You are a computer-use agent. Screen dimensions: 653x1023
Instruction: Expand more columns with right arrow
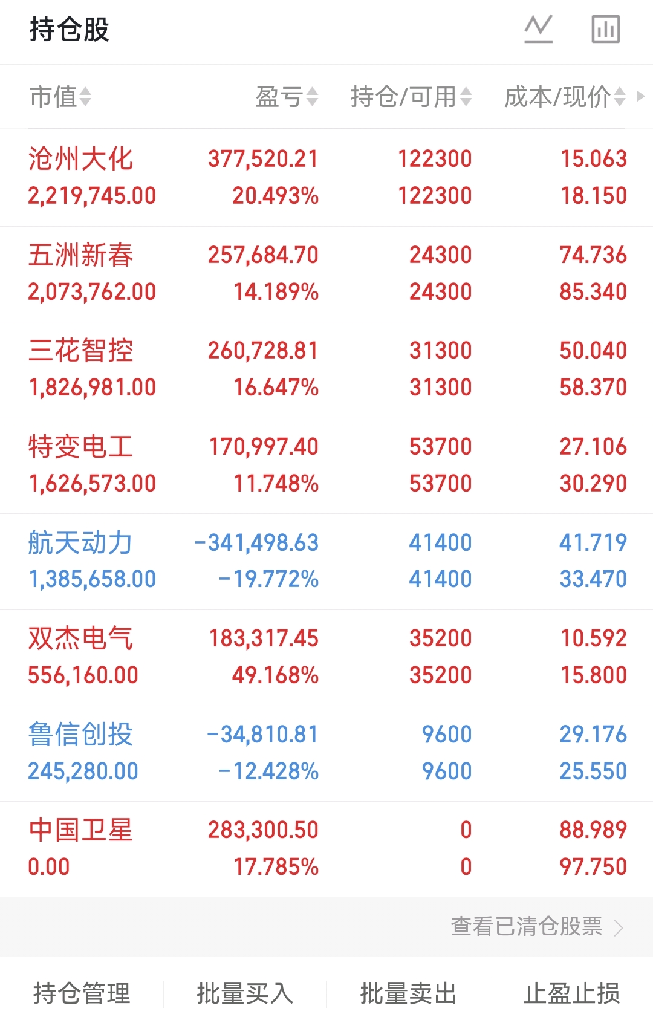pos(641,96)
